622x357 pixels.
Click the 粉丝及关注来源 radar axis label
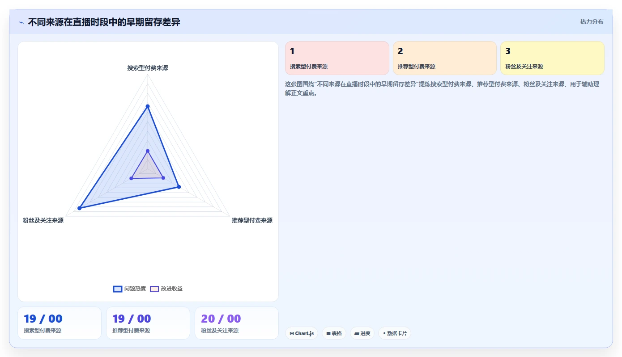(x=43, y=220)
